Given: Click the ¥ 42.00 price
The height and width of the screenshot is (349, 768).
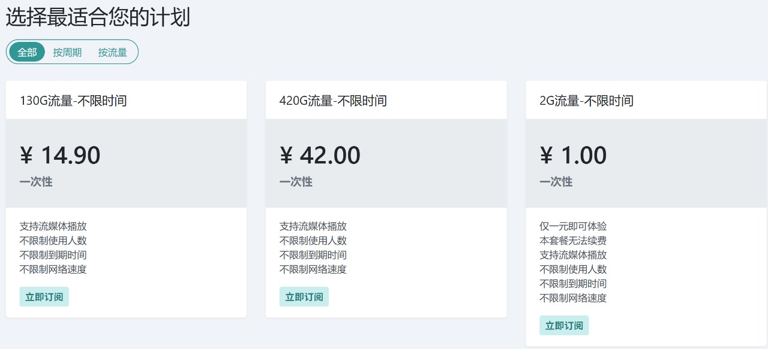Looking at the screenshot, I should click(320, 156).
